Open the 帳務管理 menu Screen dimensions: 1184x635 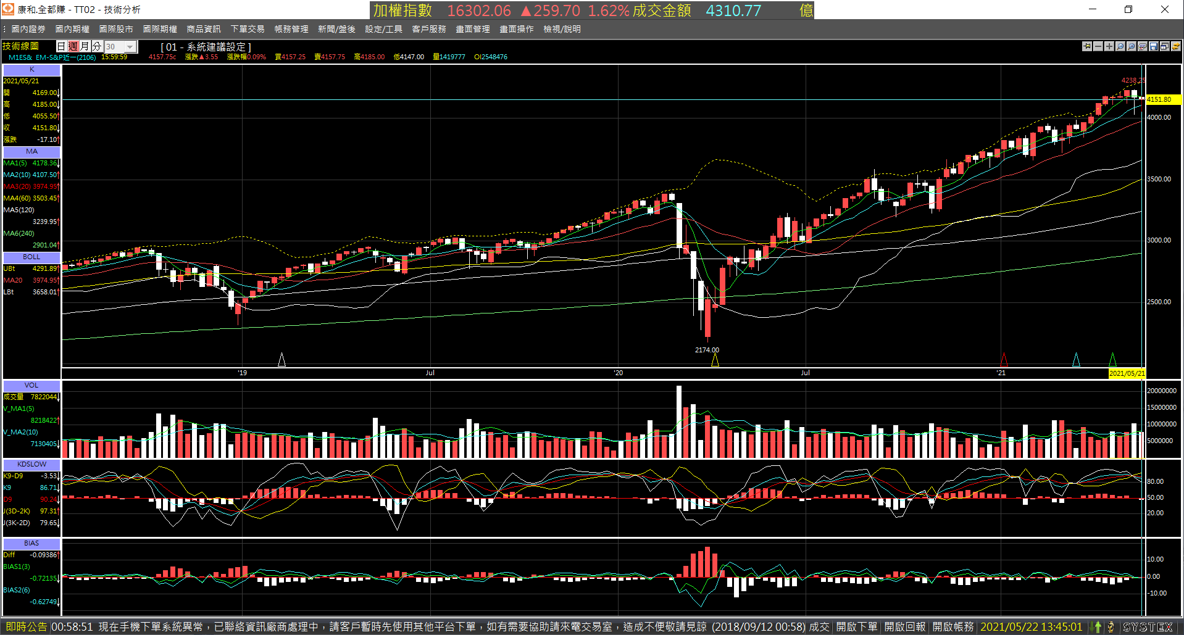pyautogui.click(x=291, y=29)
